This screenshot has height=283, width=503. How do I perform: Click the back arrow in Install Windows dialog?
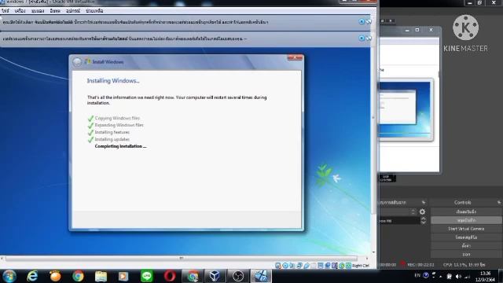[77, 62]
